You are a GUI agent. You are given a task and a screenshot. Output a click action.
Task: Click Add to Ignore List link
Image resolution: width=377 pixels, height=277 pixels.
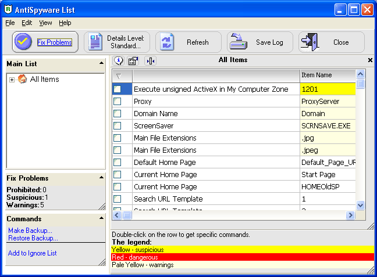click(x=32, y=253)
